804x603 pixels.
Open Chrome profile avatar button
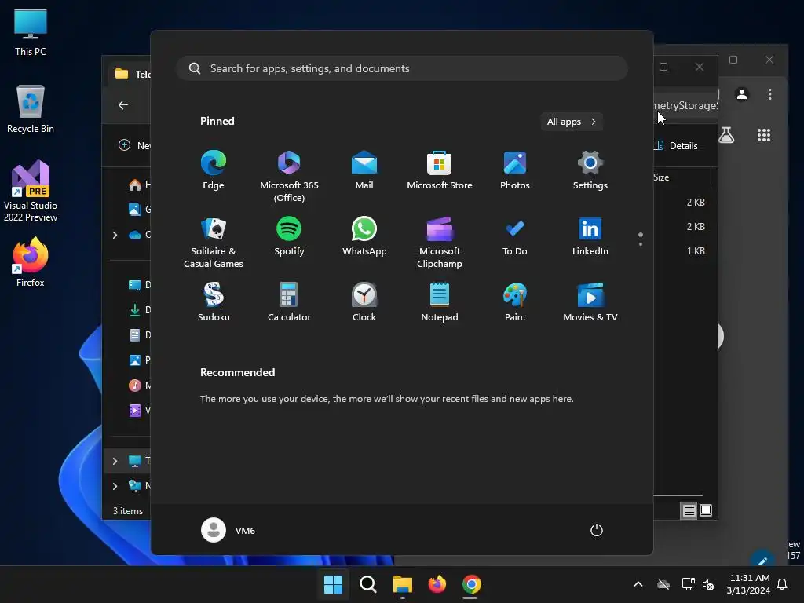[x=742, y=94]
